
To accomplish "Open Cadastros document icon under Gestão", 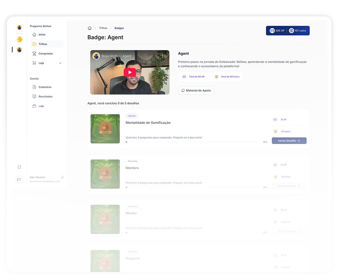I will pos(34,87).
